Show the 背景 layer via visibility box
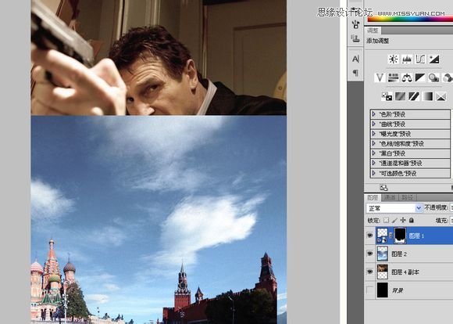Viewport: 453px width, 324px height. 369,290
